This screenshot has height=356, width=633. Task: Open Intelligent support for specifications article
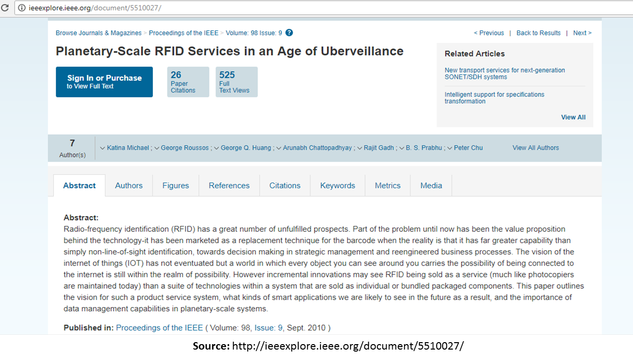tap(495, 98)
